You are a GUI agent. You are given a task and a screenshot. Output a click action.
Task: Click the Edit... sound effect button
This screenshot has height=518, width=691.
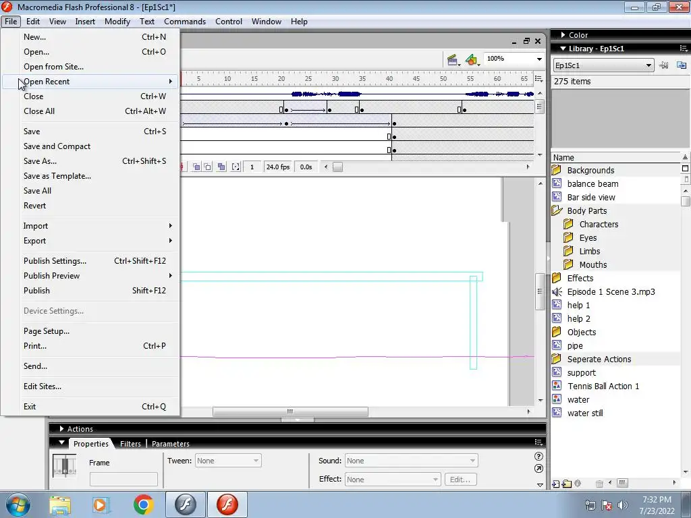point(460,480)
